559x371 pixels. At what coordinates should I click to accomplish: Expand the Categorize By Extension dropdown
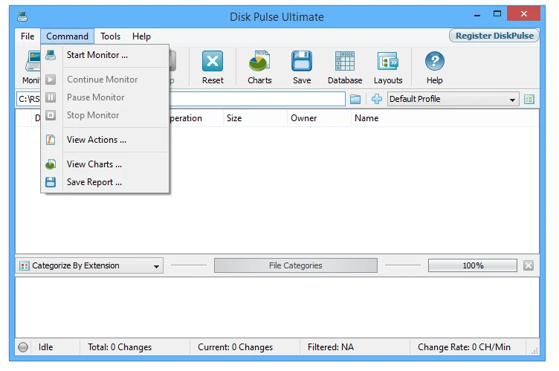pos(157,266)
